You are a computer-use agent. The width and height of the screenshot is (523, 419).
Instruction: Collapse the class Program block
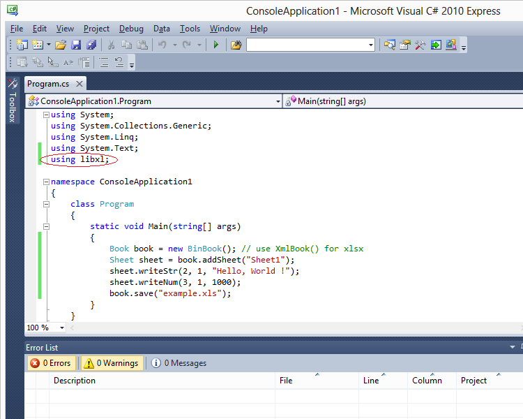[46, 204]
